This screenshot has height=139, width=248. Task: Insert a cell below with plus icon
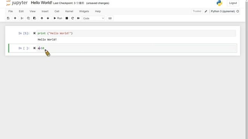coord(15,18)
